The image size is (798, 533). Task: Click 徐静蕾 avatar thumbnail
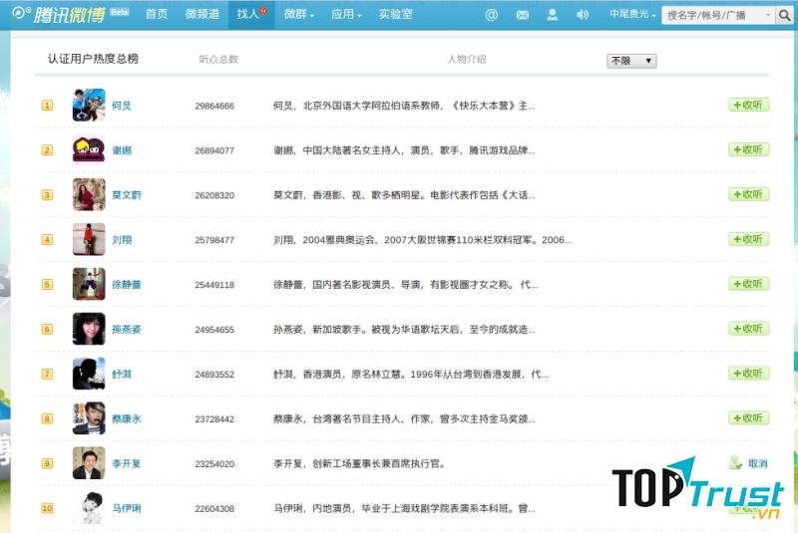tap(89, 284)
